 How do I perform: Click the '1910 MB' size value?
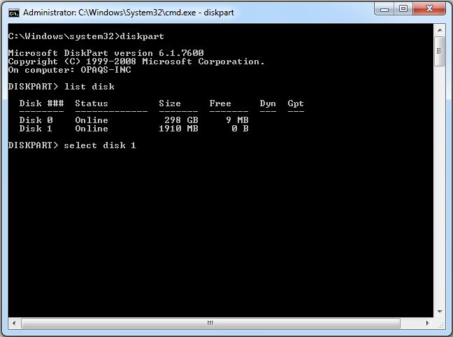[178, 129]
